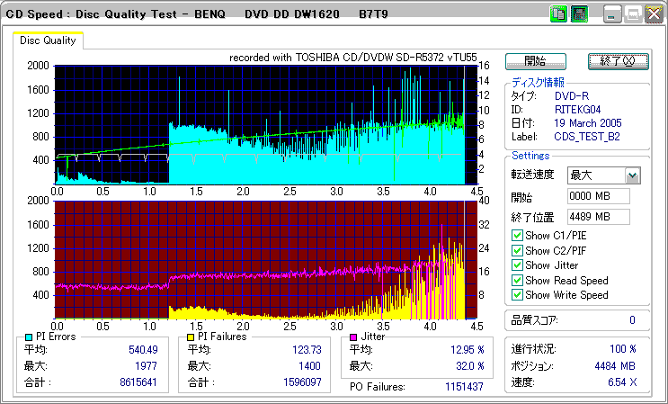Disable Show Write Speed checkbox

(517, 294)
